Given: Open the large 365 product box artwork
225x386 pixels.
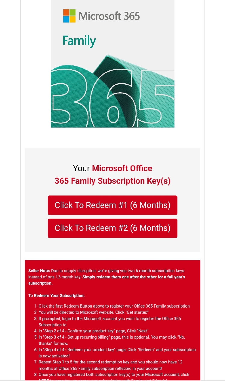Looking at the screenshot, I should pos(112,64).
